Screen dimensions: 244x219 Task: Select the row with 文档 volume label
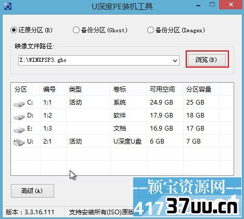click(122, 128)
